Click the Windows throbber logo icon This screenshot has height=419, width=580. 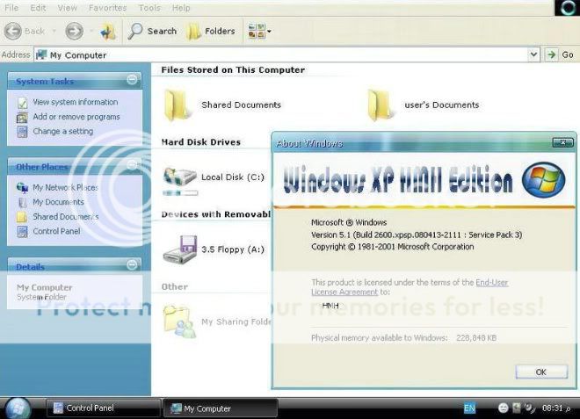point(567,8)
